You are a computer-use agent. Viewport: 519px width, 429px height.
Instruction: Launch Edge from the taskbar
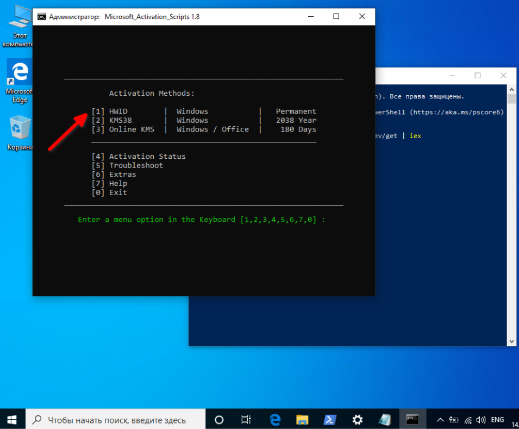click(x=274, y=420)
